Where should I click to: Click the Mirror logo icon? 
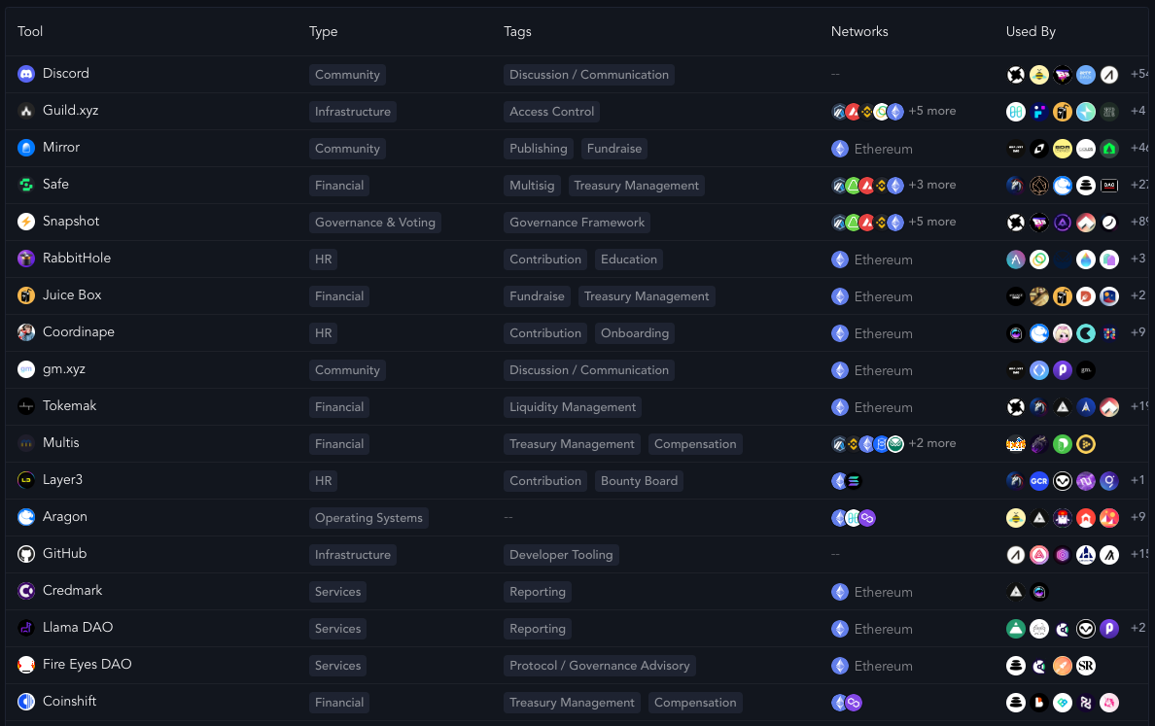[26, 148]
